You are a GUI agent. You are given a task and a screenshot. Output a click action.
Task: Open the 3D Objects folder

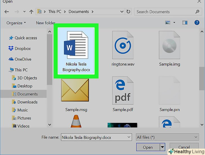coord(24,78)
